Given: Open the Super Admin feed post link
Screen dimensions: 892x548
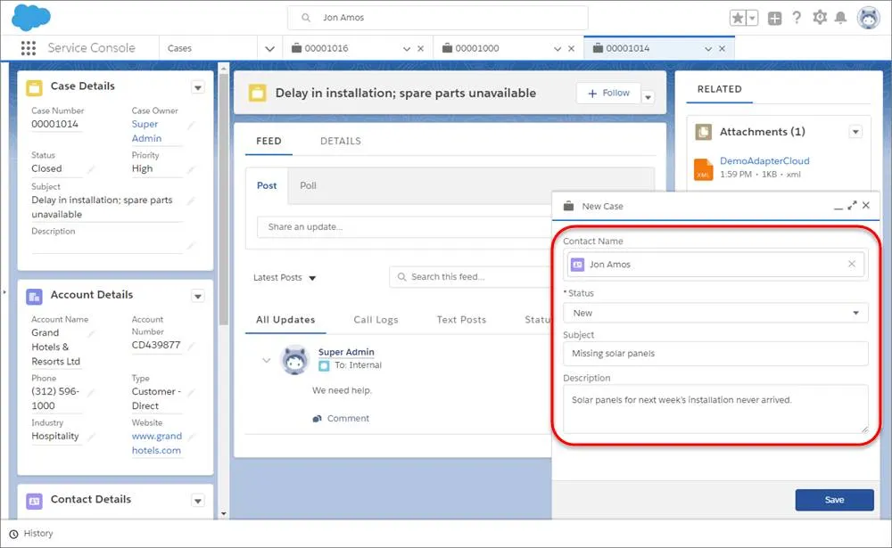Looking at the screenshot, I should [x=346, y=352].
